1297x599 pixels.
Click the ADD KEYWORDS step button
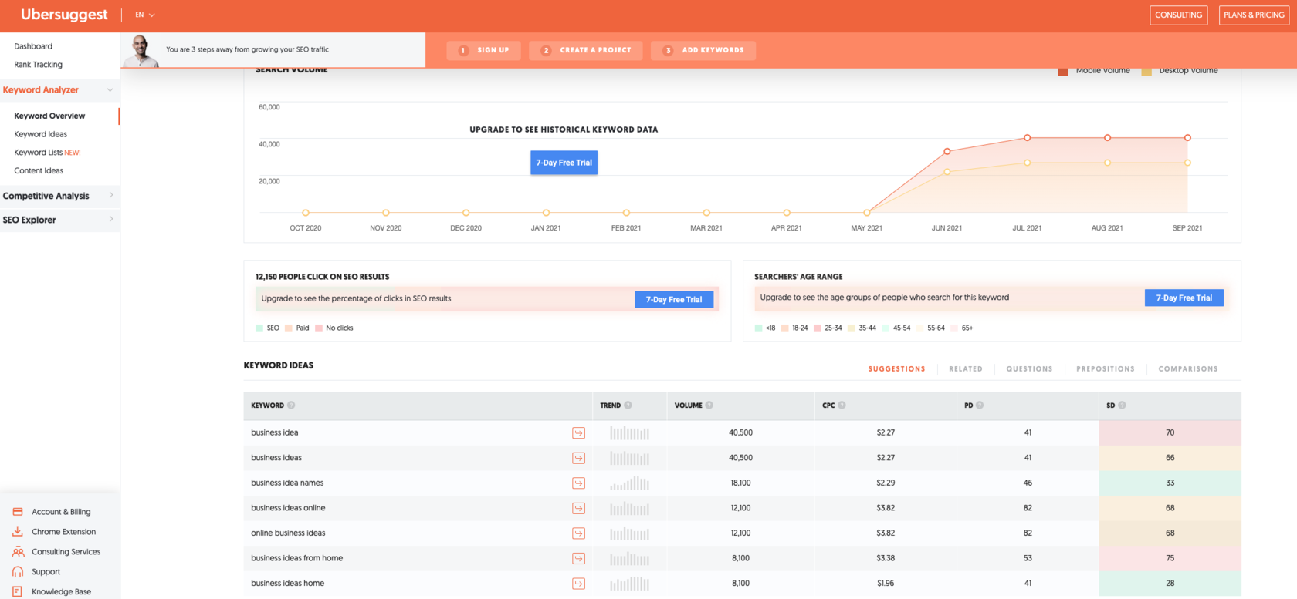click(703, 50)
